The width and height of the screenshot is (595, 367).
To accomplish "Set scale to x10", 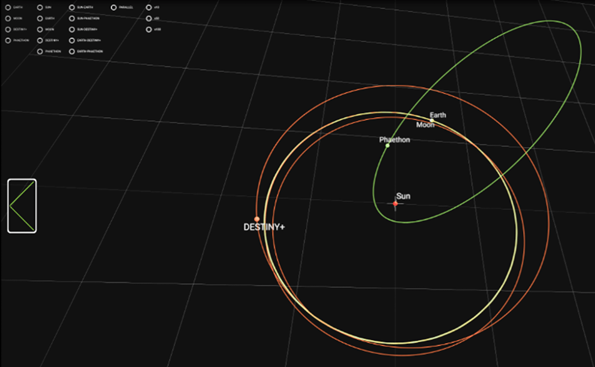I will click(149, 7).
